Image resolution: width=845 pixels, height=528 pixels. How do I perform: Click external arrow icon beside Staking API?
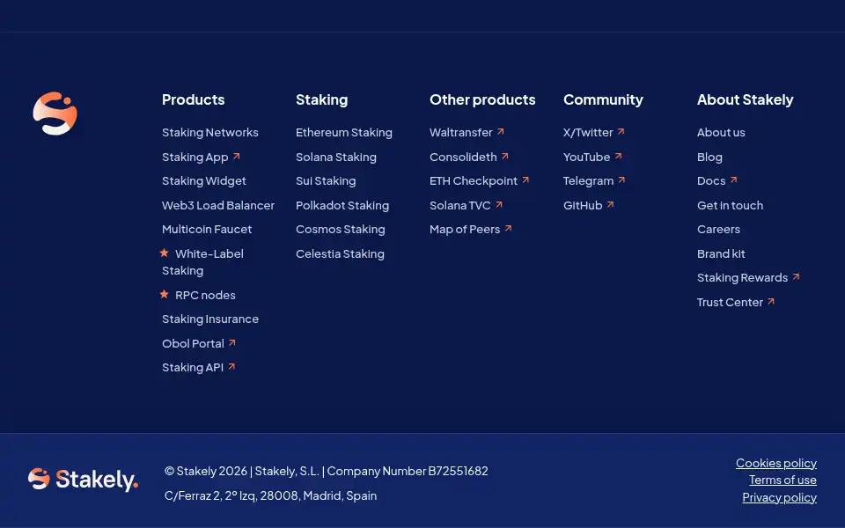231,366
